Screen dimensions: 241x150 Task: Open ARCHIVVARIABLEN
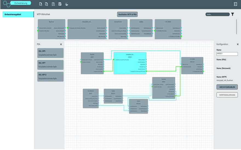point(227,87)
